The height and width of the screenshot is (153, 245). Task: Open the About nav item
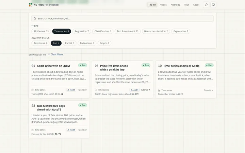click(x=196, y=5)
